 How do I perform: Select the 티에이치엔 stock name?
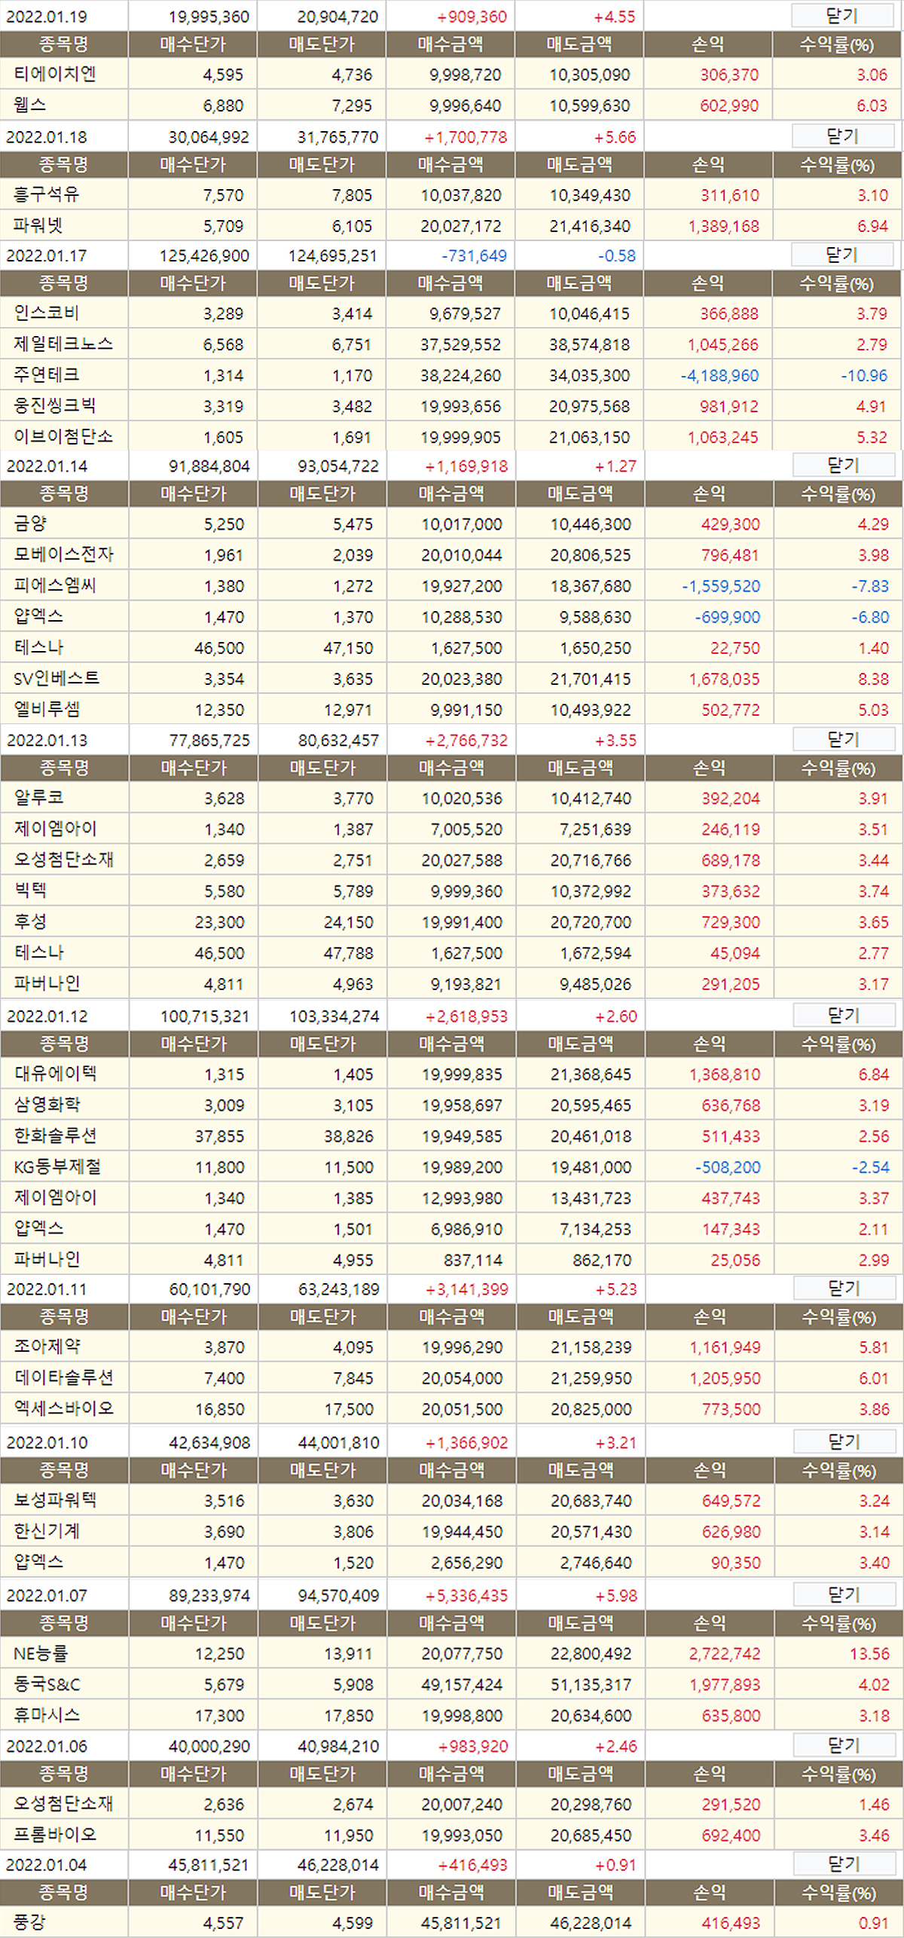55,75
